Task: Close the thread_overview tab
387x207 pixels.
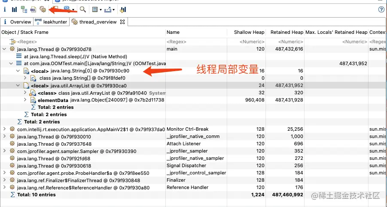Action: (x=122, y=22)
